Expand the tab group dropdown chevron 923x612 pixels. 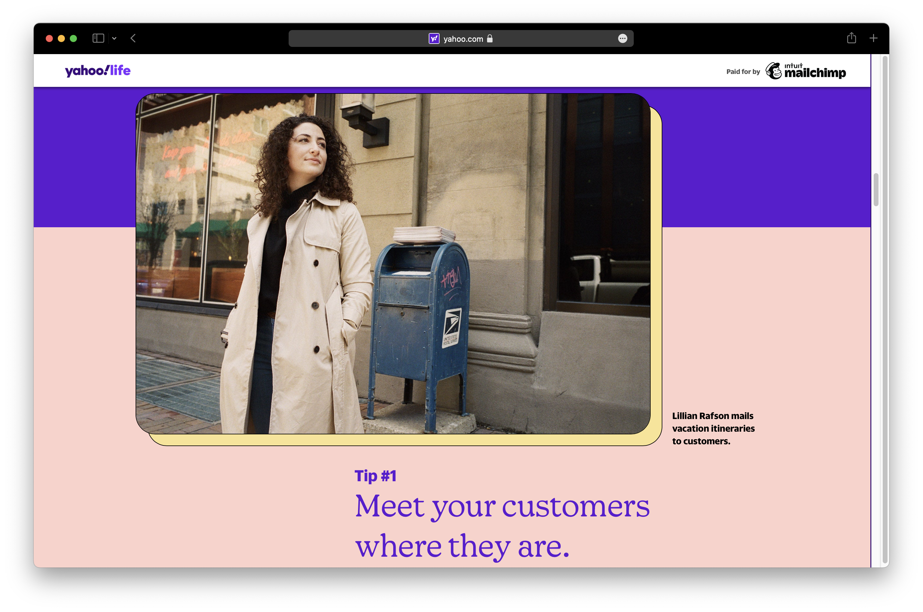114,38
